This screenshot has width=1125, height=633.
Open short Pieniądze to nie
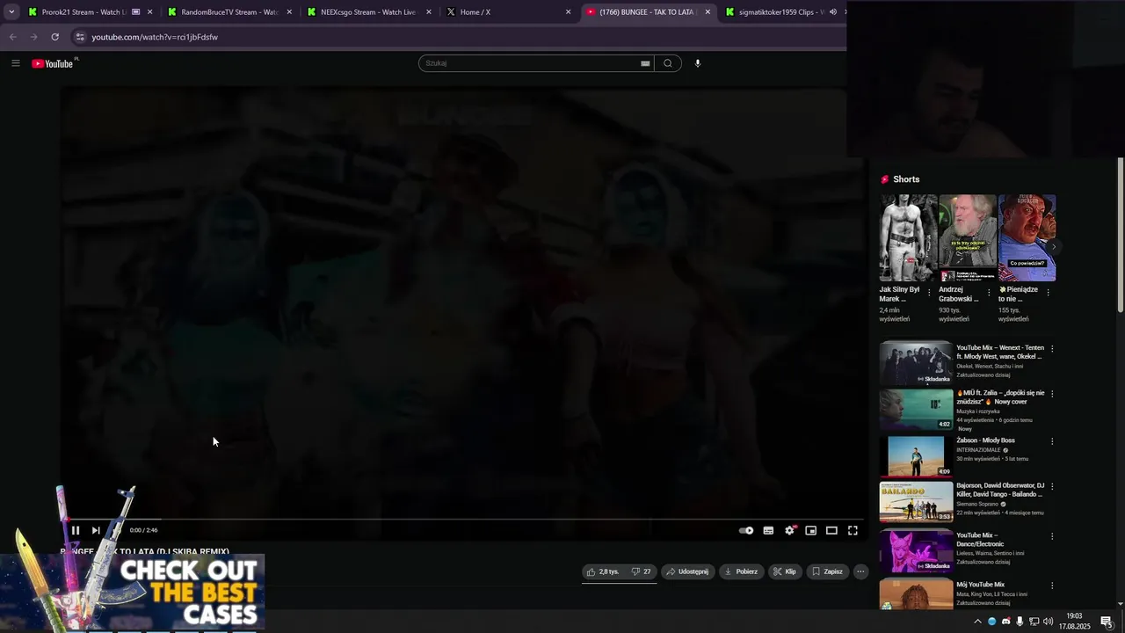[1027, 238]
